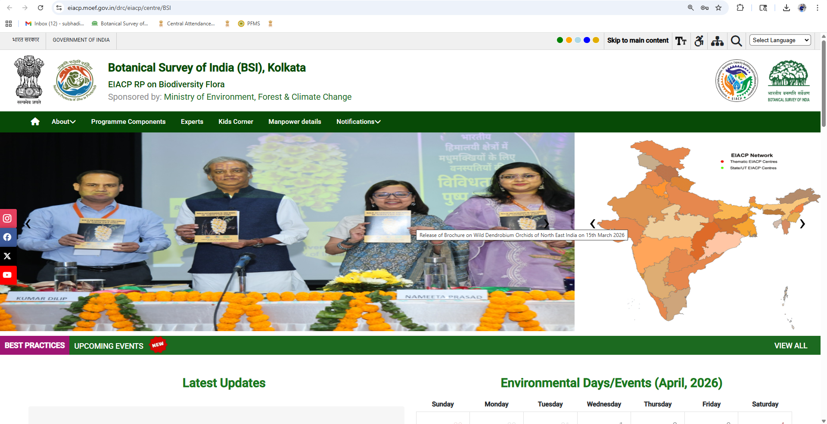This screenshot has height=424, width=827.
Task: Click the Home icon in navigation bar
Action: [35, 122]
